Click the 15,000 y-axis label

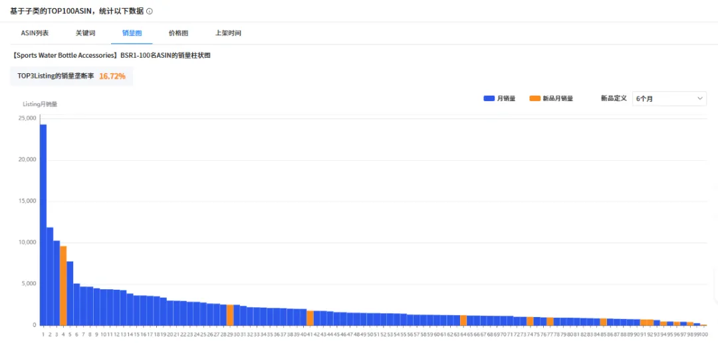click(x=27, y=201)
